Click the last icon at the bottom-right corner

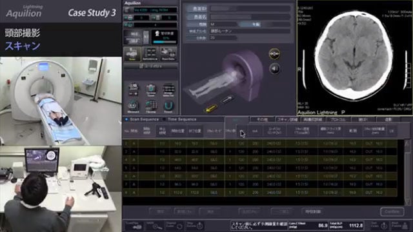pyautogui.click(x=401, y=226)
